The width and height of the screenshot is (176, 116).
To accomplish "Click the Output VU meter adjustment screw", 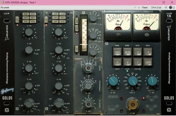I will coord(147,35).
